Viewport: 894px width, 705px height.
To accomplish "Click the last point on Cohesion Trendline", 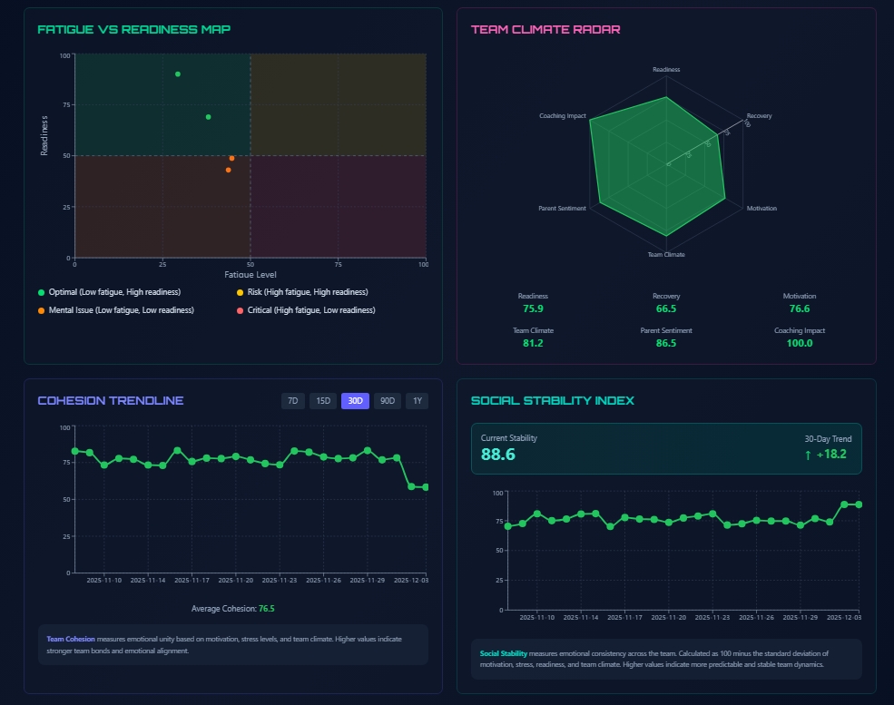I will pyautogui.click(x=426, y=487).
